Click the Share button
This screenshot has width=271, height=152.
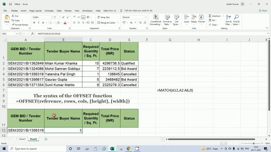(263, 11)
